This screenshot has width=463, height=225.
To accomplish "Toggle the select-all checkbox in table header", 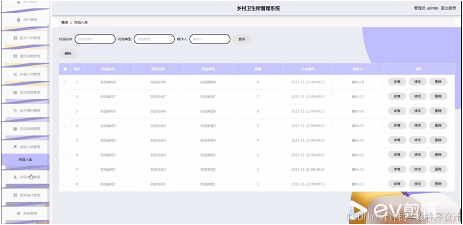I will [65, 69].
